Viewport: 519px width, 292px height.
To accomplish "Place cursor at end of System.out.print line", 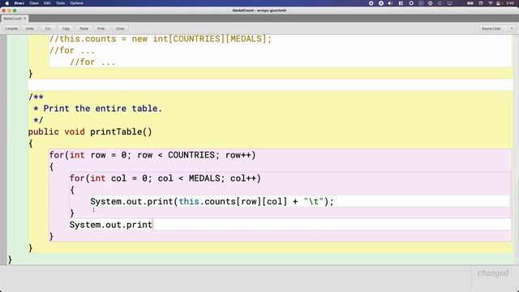I will 152,225.
